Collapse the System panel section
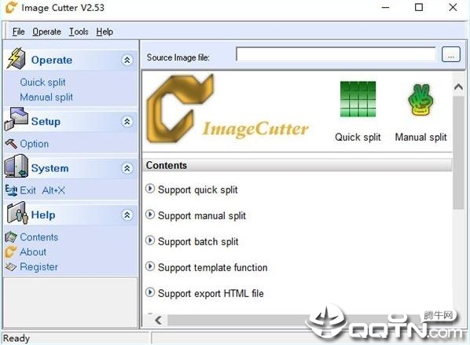The height and width of the screenshot is (345, 470). tap(127, 168)
